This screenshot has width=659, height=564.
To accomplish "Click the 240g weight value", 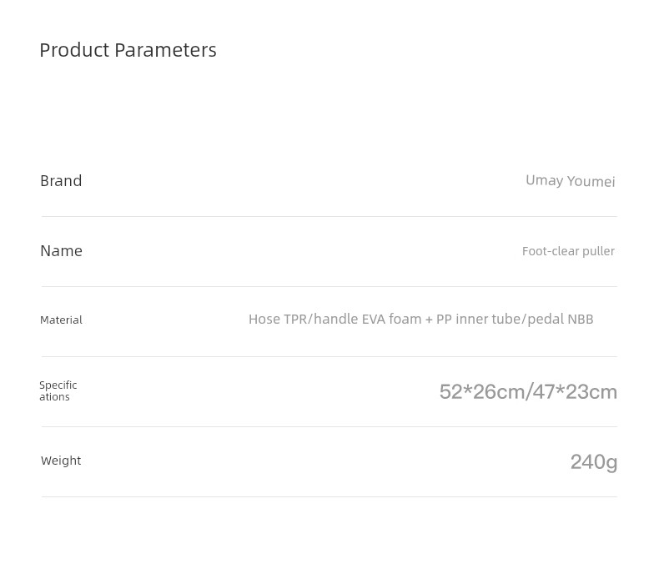I will 593,462.
